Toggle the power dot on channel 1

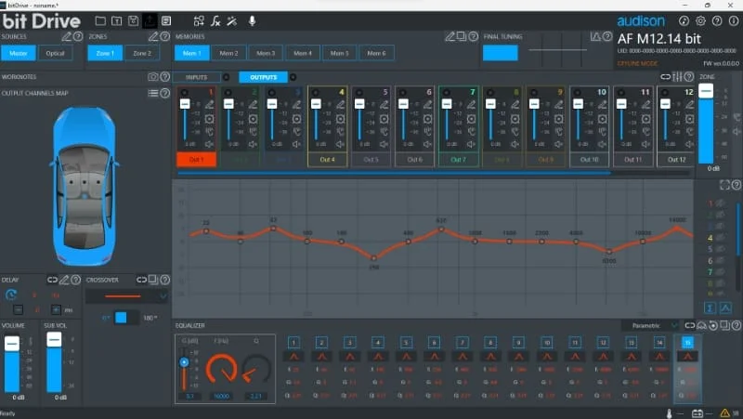(x=184, y=92)
